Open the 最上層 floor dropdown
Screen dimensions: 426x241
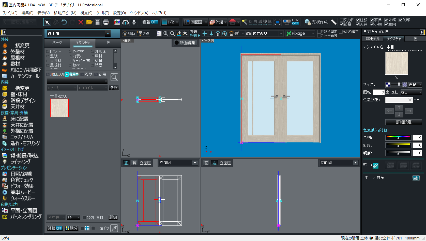coord(108,34)
